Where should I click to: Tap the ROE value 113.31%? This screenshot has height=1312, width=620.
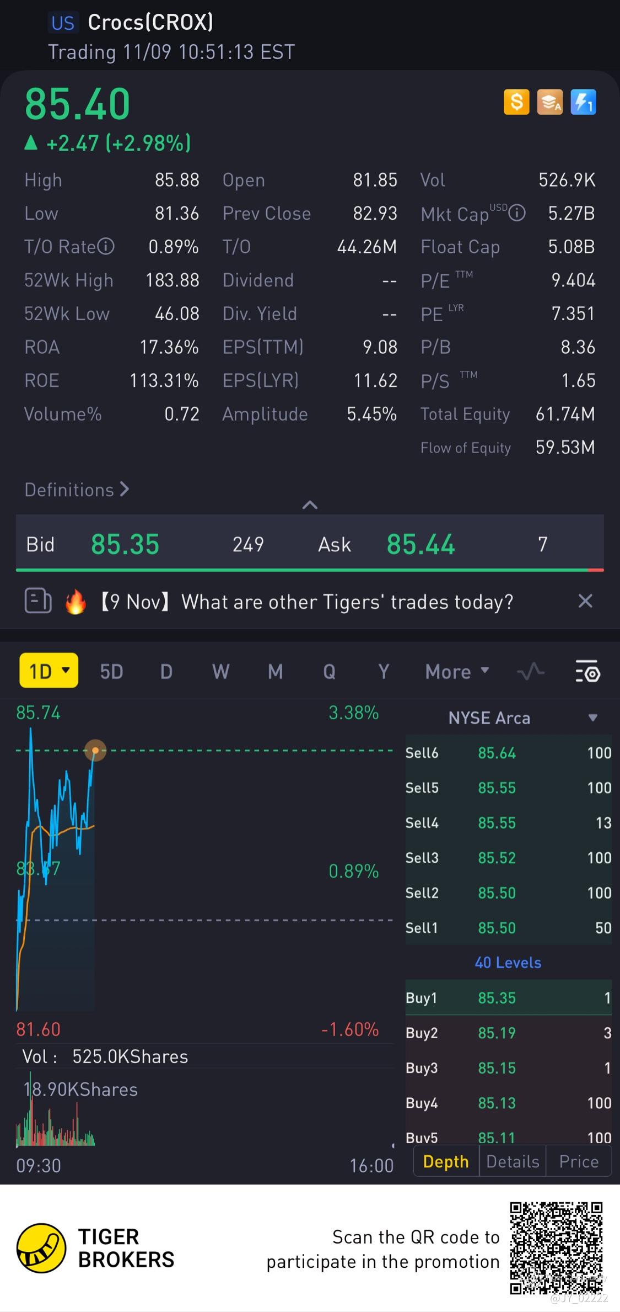pyautogui.click(x=164, y=380)
